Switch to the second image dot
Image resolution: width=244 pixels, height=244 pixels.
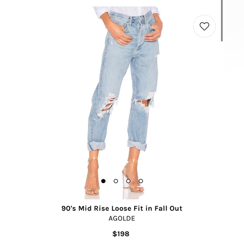point(116,181)
